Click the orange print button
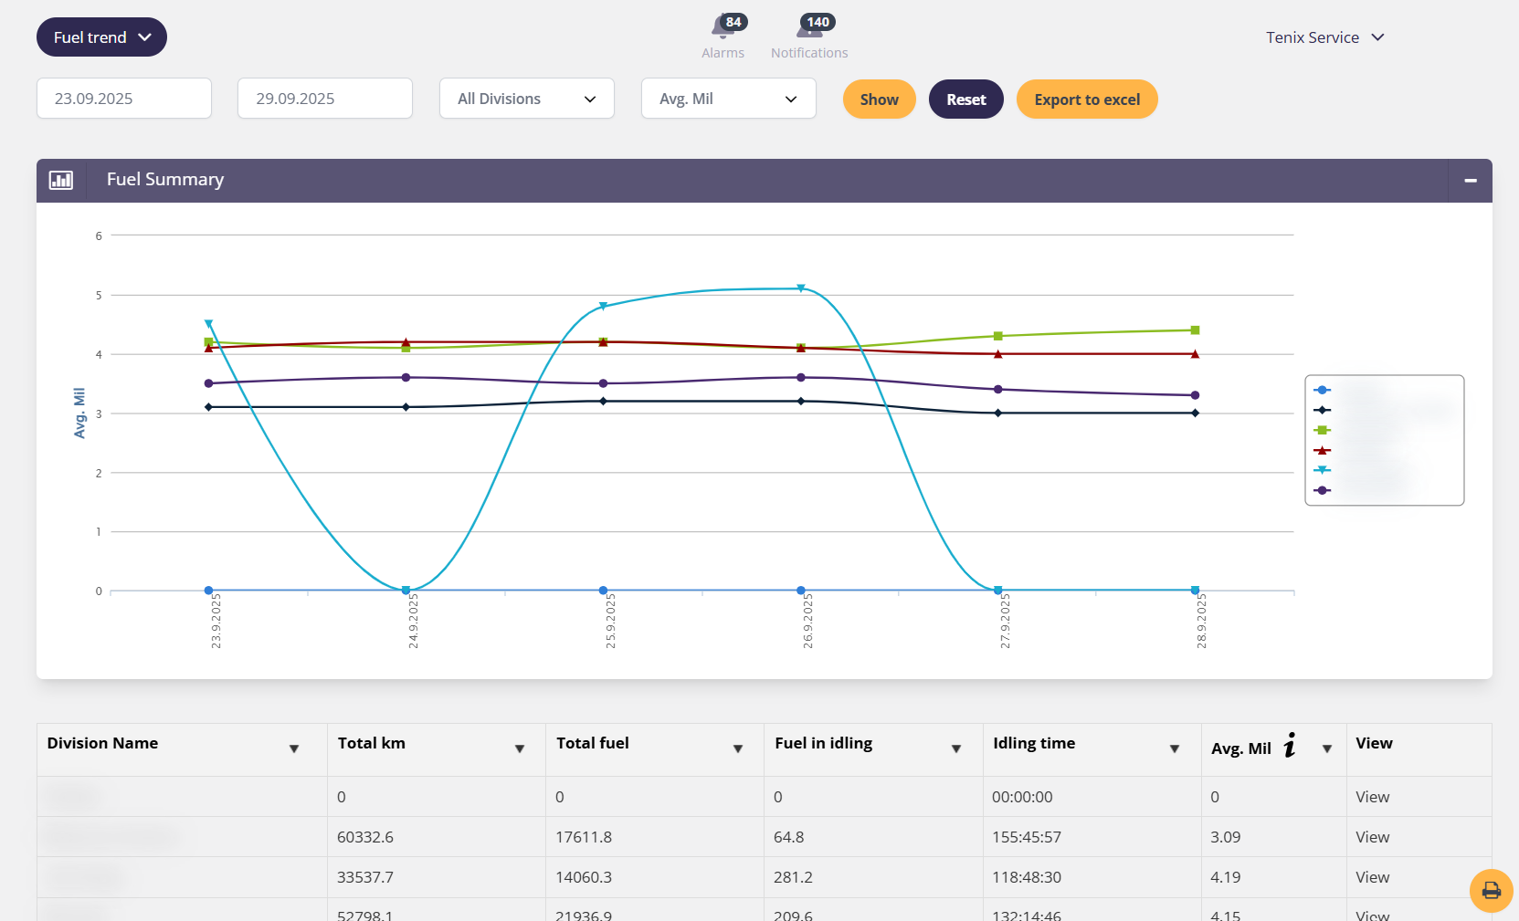This screenshot has width=1519, height=921. pos(1491,890)
